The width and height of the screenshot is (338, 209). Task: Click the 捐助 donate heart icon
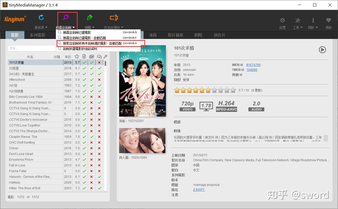click(328, 20)
